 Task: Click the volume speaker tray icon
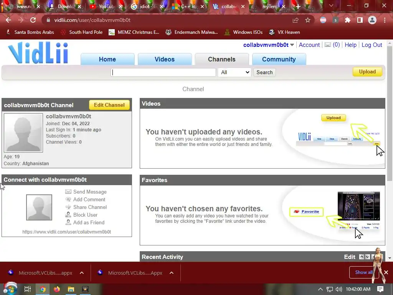coord(339,289)
